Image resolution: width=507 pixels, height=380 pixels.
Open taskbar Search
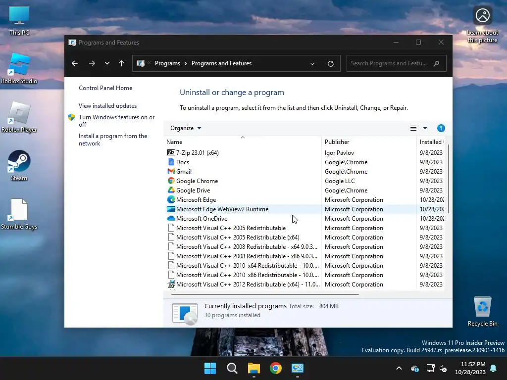point(232,368)
